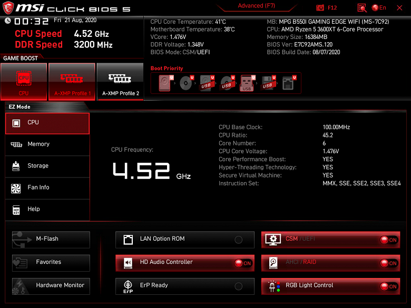Click the Instruction Set value line
This screenshot has width=411, height=308.
click(361, 183)
